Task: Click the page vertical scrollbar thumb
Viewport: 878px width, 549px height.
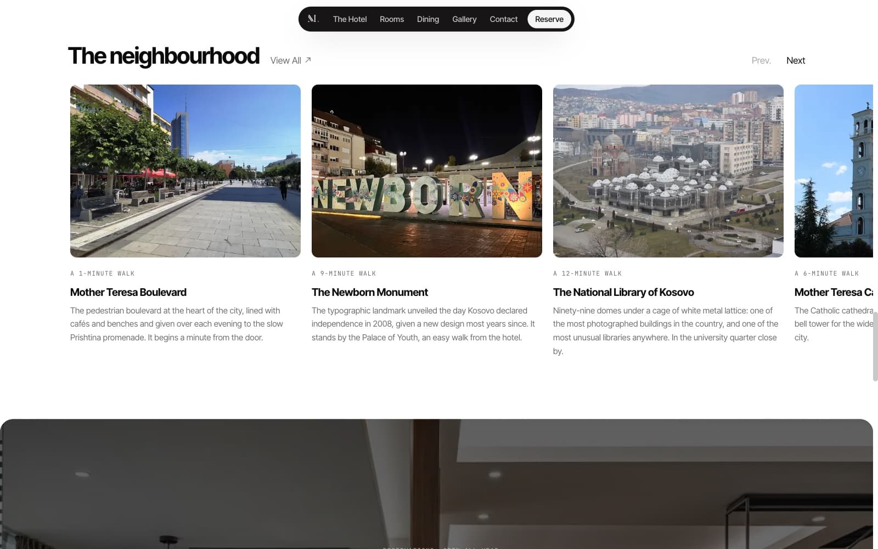Action: 875,346
